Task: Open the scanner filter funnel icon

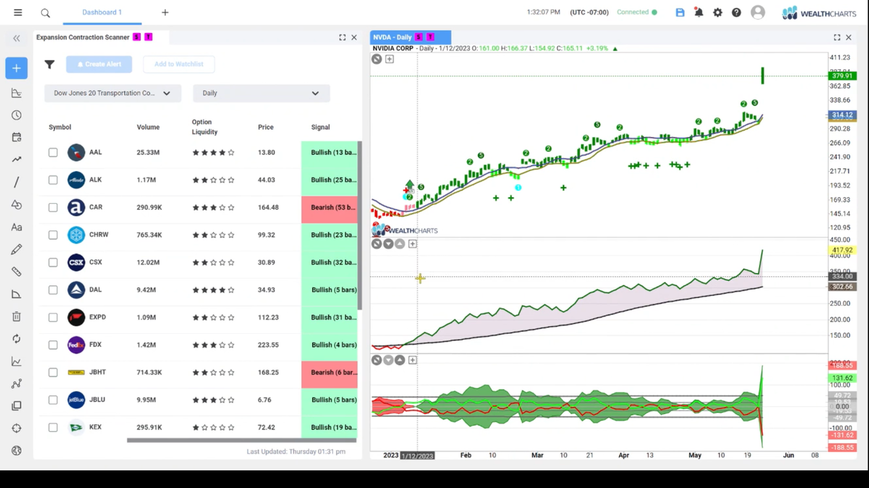Action: (x=49, y=65)
